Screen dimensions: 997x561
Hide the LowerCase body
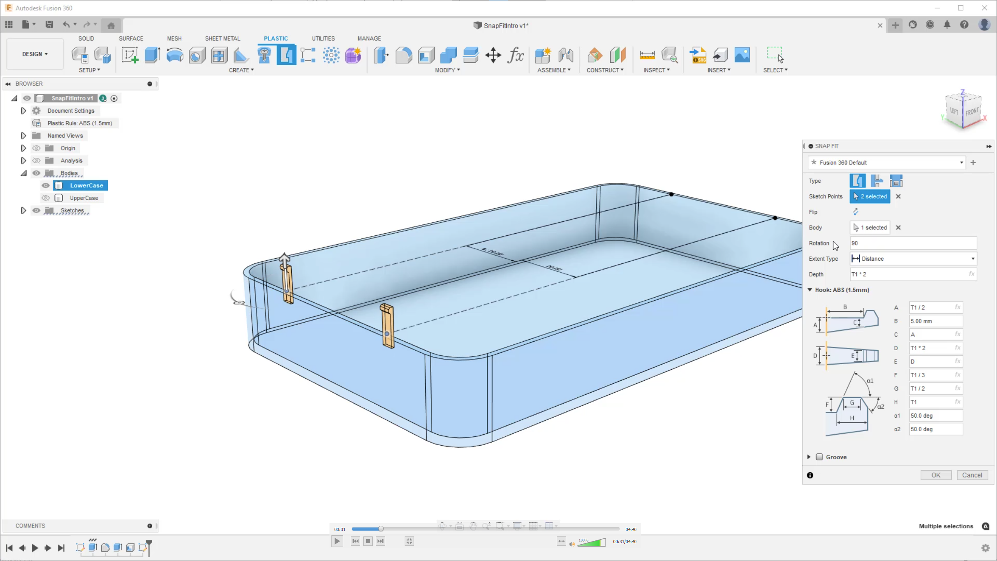pos(46,185)
